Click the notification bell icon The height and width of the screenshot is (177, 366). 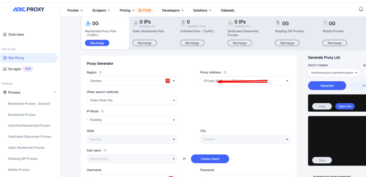pyautogui.click(x=361, y=9)
